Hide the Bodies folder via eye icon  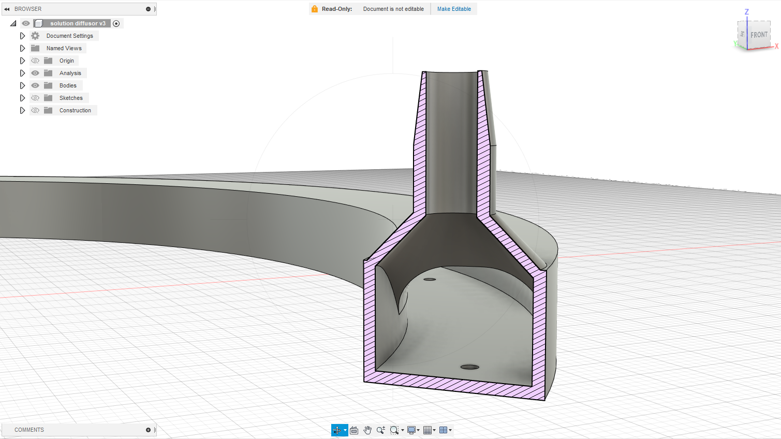pyautogui.click(x=35, y=85)
